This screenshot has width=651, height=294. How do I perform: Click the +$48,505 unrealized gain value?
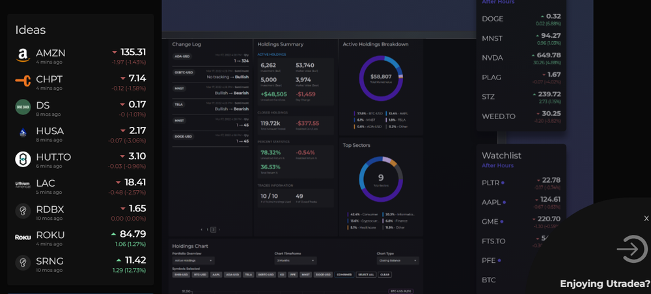click(273, 94)
